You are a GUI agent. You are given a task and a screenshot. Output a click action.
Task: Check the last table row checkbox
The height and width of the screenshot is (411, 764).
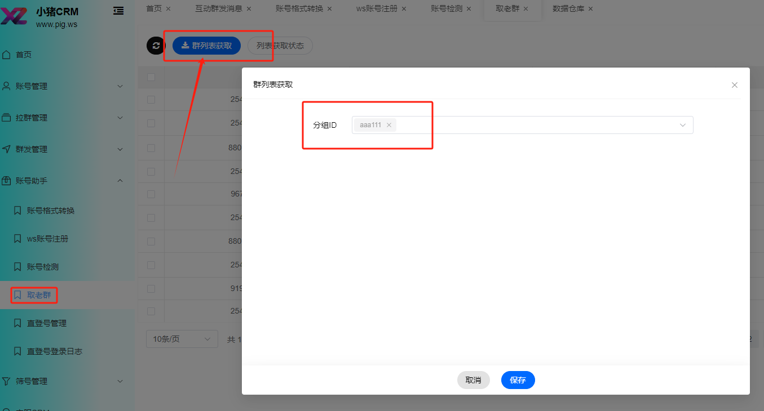coord(151,311)
